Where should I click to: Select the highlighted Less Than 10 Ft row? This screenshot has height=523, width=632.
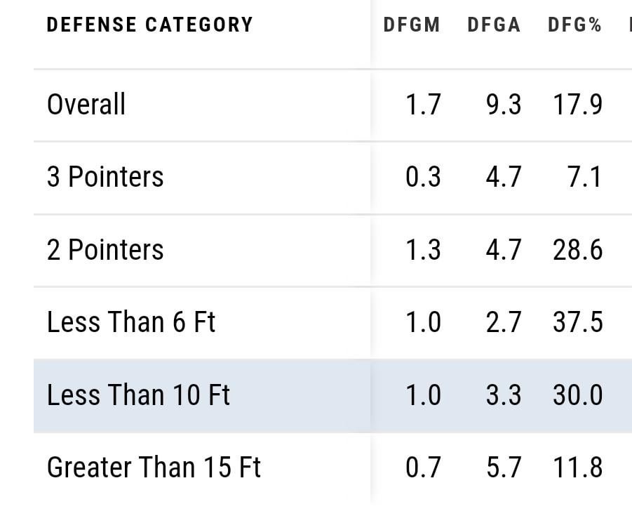click(138, 395)
